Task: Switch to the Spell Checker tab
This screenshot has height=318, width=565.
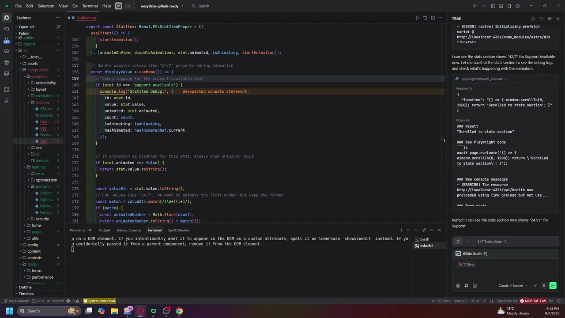Action: point(178,230)
